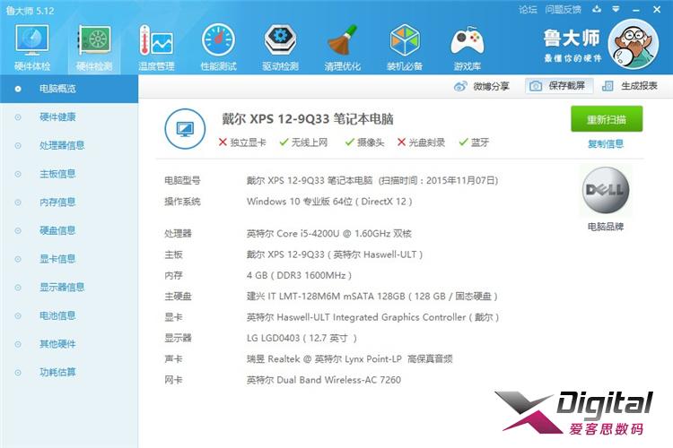673x448 pixels.
Task: Click 生成报表 generate report button
Action: 630,86
